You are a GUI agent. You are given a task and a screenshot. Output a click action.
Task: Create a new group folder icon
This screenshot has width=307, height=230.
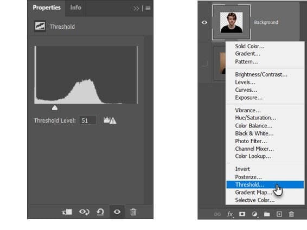point(267,214)
